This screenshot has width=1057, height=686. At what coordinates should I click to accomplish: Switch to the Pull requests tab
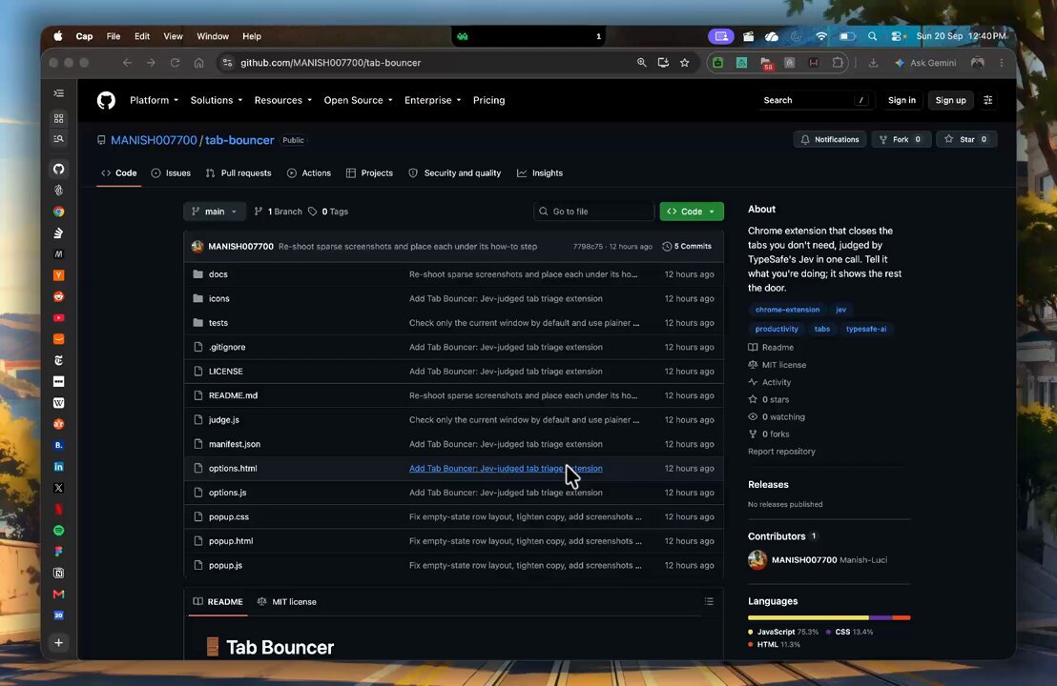238,173
